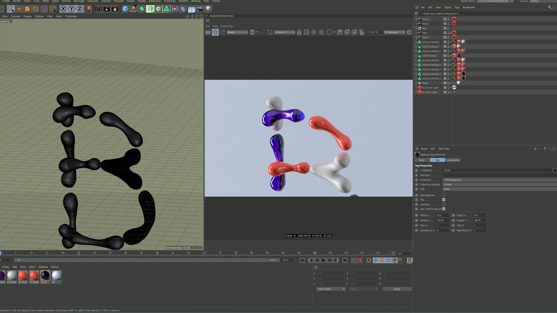Select the Scale tool in the top toolbar
557x313 pixels.
coord(27,9)
